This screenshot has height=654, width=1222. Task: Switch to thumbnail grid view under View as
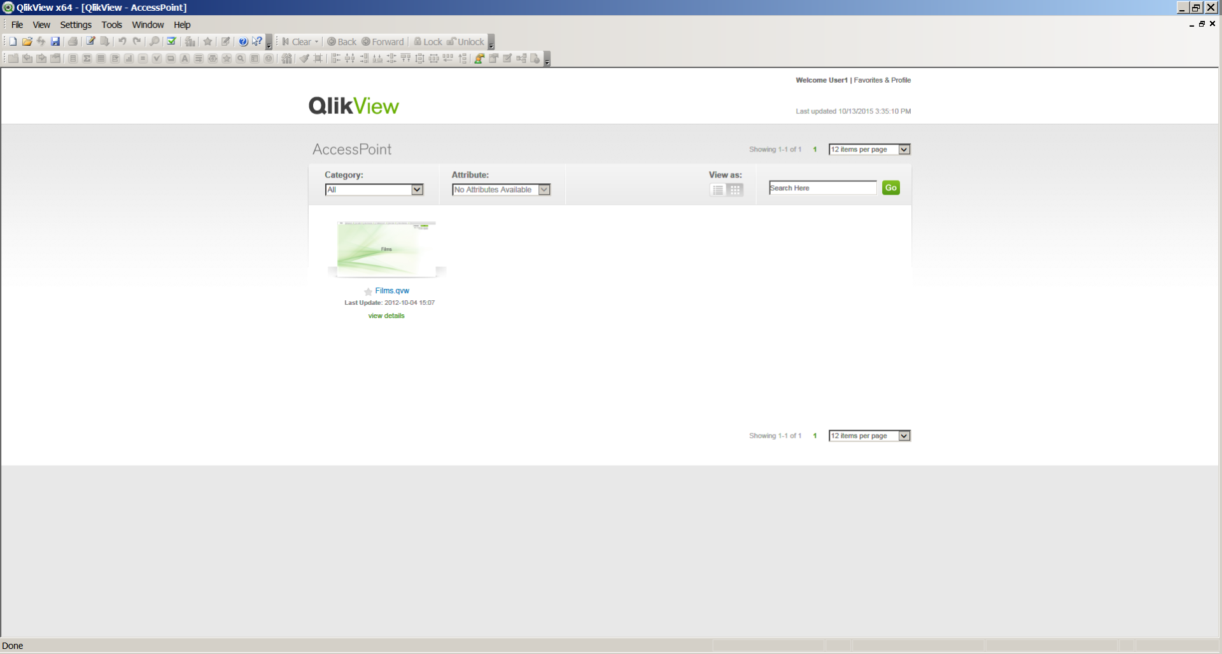click(735, 190)
